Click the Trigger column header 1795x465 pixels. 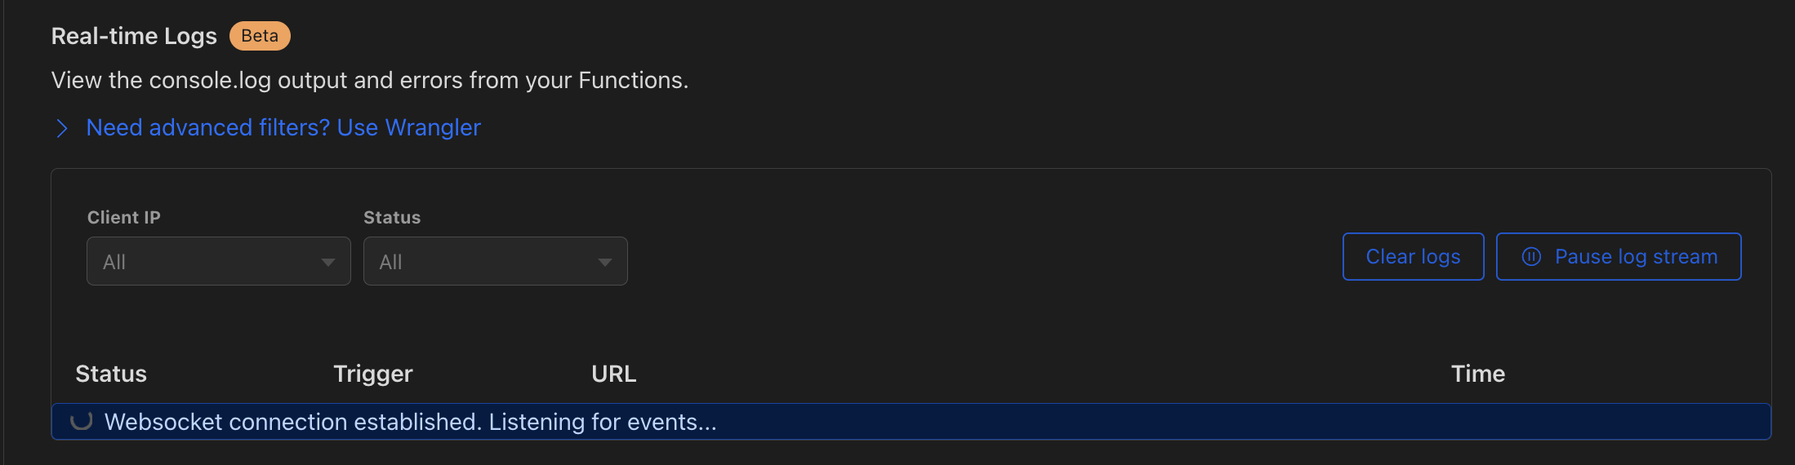pos(373,374)
